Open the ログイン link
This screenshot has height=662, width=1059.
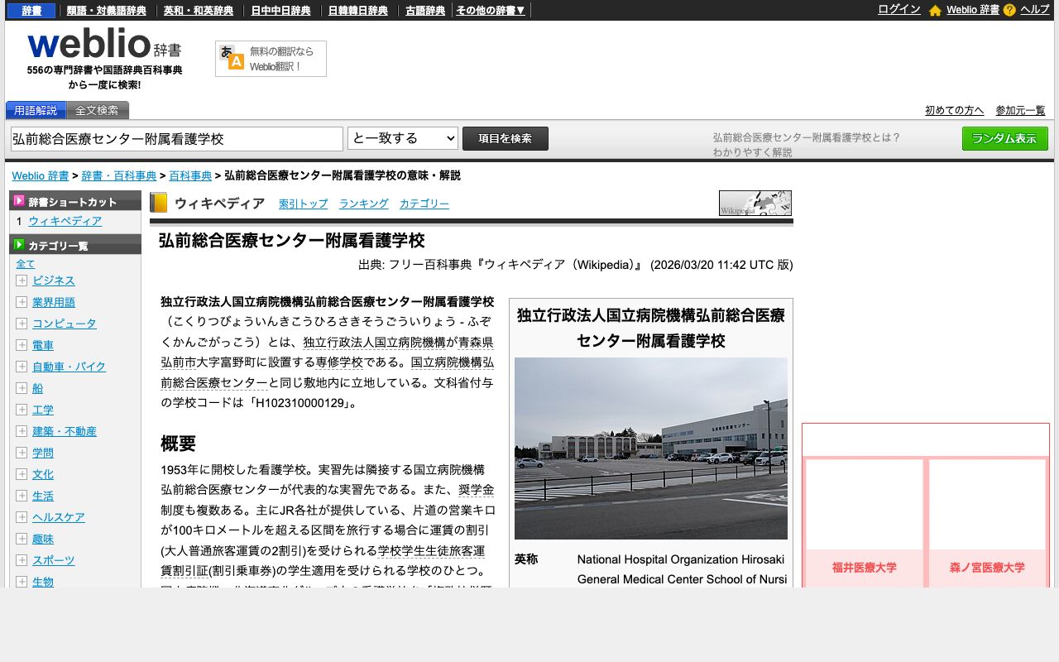pyautogui.click(x=898, y=10)
